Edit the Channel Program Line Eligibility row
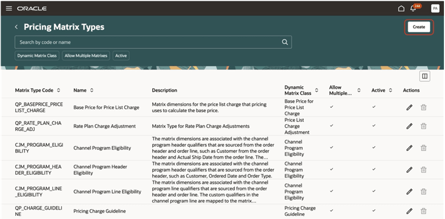445x219 pixels. point(409,191)
